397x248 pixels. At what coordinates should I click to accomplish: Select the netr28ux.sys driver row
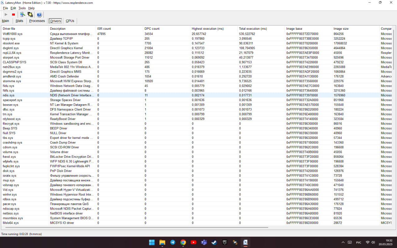click(196, 67)
